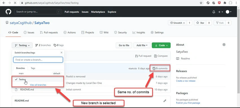Toggle the Testing branch dropdown
Image resolution: width=240 pixels, height=108 pixels.
pos(22,45)
